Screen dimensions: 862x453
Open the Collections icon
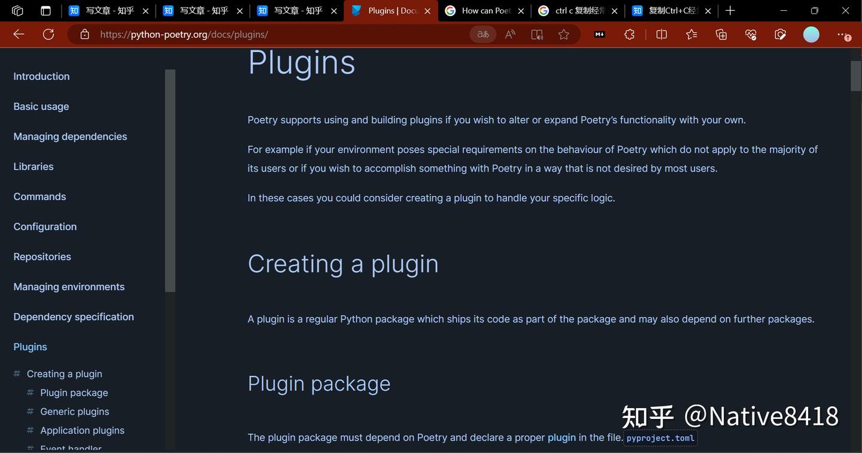[x=721, y=34]
